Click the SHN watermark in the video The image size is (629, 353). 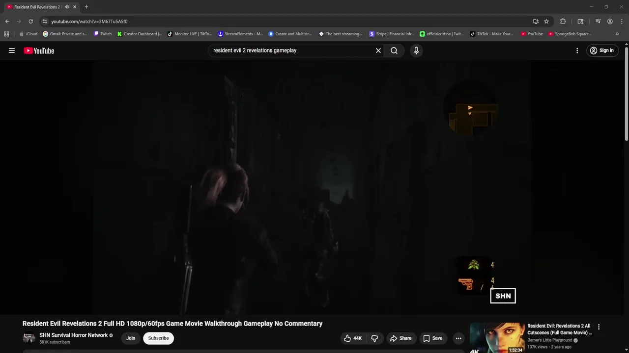(x=503, y=296)
